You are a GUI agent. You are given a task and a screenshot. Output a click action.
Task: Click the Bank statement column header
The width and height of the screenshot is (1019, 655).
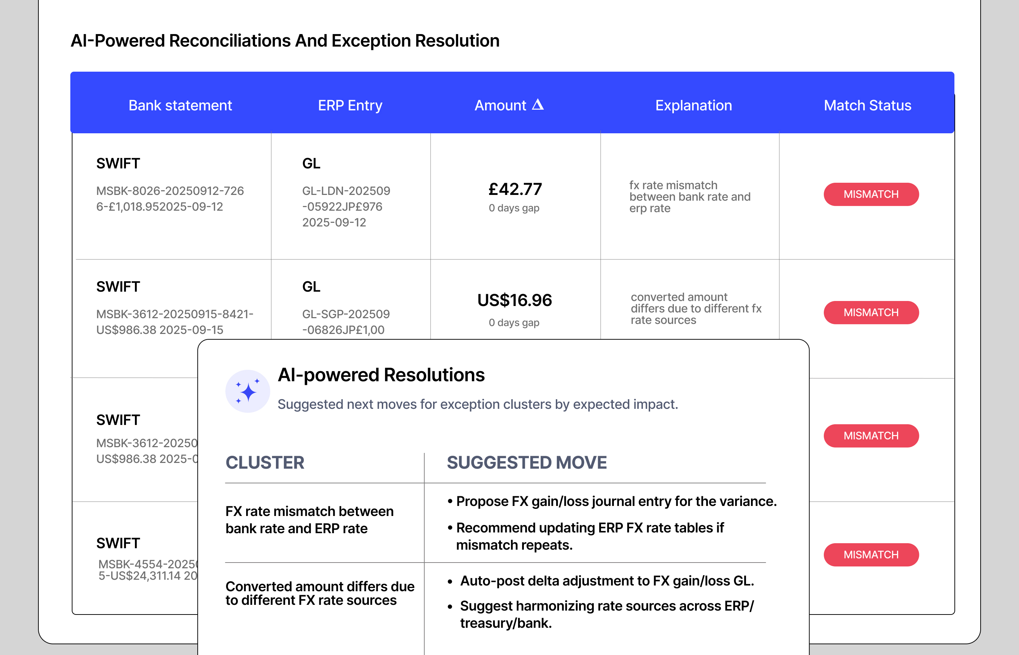[180, 105]
